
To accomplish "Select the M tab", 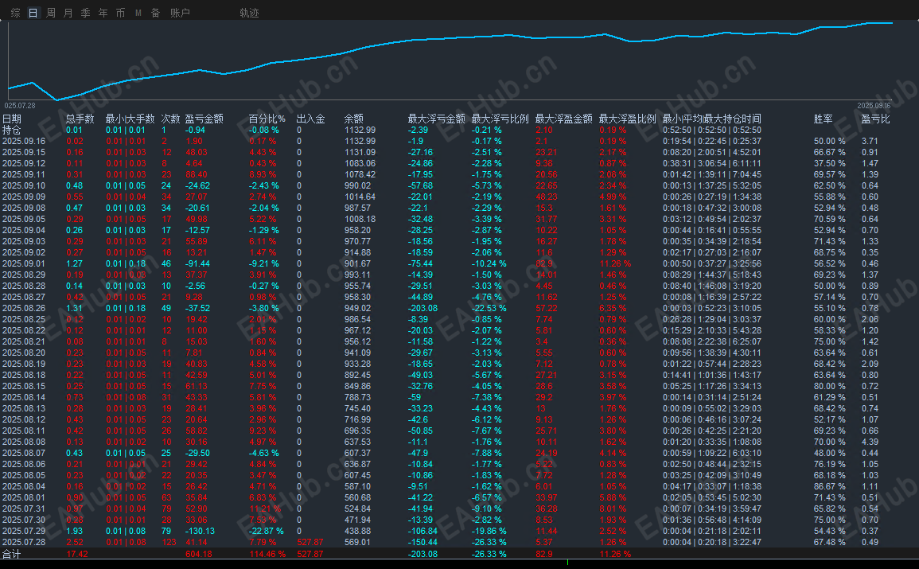I will coord(138,13).
